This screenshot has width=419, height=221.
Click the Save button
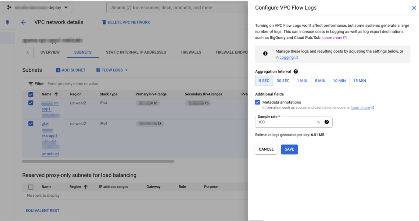point(289,149)
